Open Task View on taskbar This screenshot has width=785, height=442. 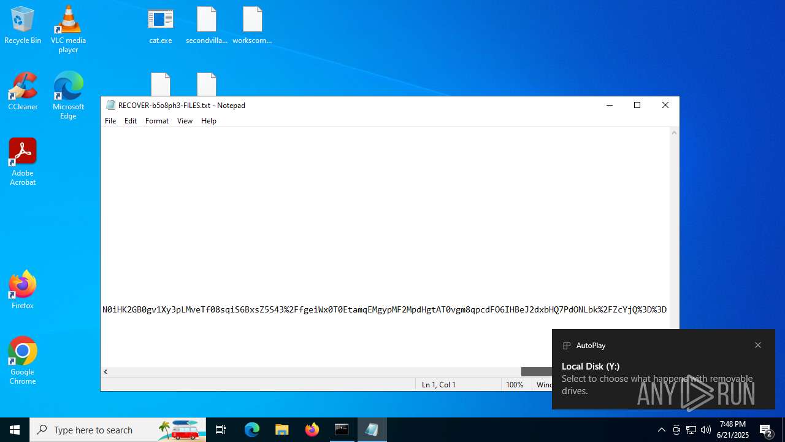pos(221,430)
